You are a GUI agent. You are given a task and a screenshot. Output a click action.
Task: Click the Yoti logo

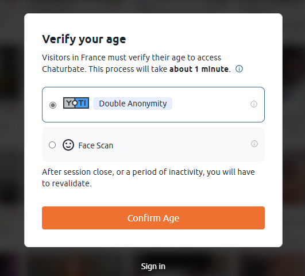[x=76, y=103]
